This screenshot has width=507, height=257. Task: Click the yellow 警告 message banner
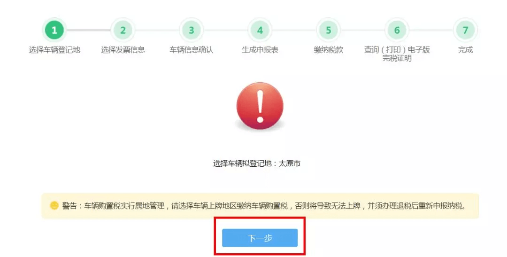pos(260,206)
